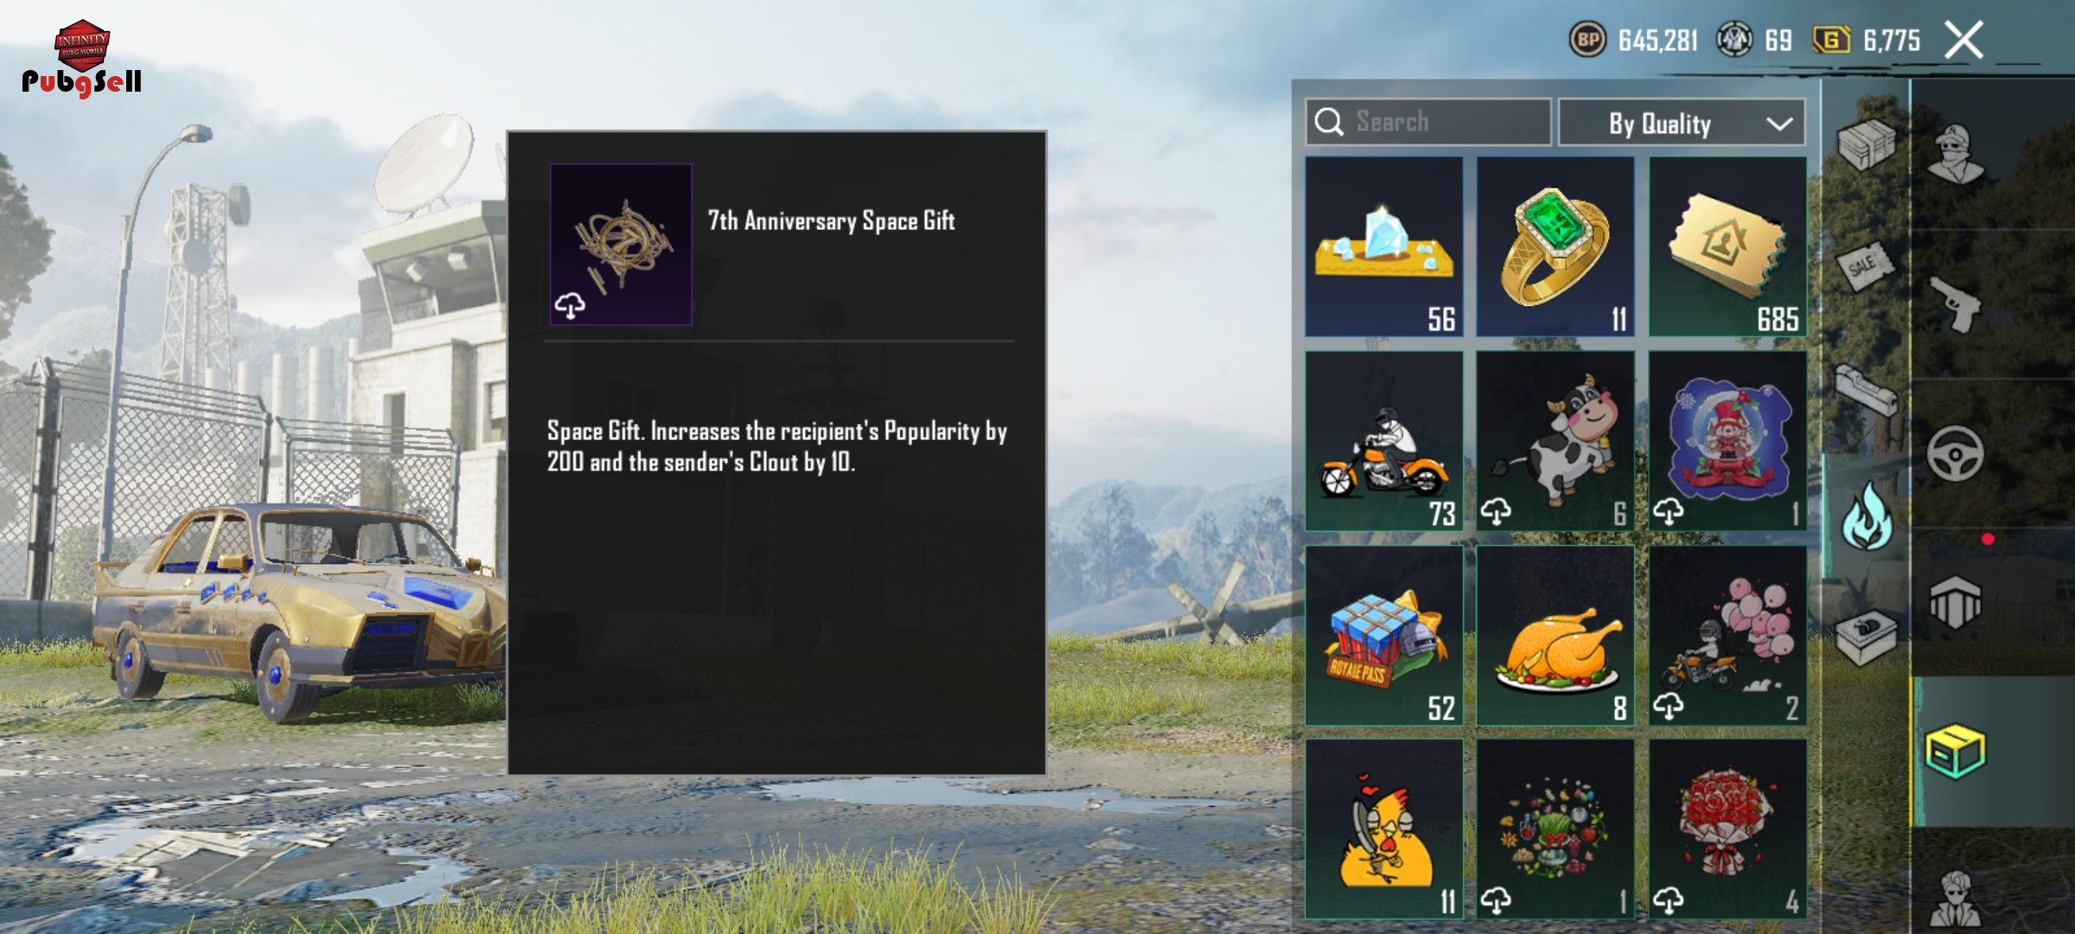The width and height of the screenshot is (2075, 934).
Task: Open the steering wheel vehicles category
Action: [1955, 453]
